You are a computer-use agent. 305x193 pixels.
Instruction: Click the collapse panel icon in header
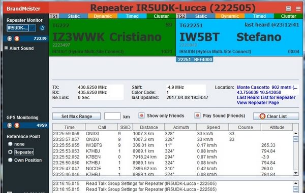(x=288, y=9)
